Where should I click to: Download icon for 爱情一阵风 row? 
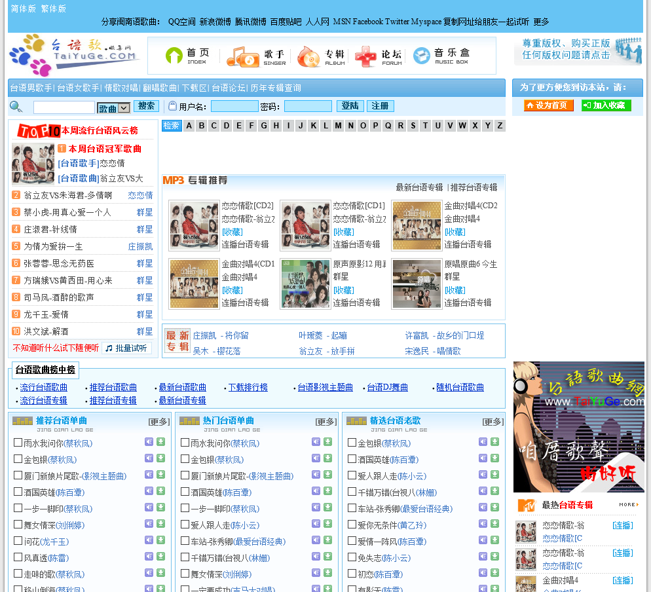[495, 540]
